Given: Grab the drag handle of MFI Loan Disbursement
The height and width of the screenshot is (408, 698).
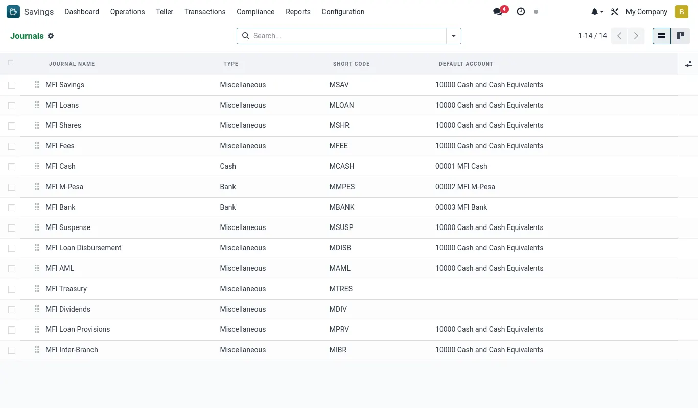Looking at the screenshot, I should tap(37, 248).
